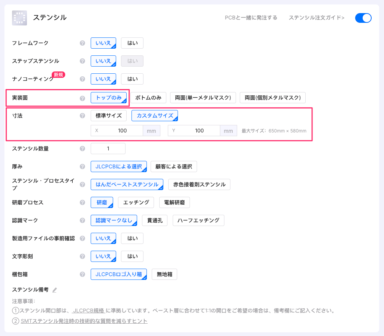Click the pencil edit icon for ステンシル備考
Image resolution: width=384 pixels, height=336 pixels.
(x=55, y=290)
